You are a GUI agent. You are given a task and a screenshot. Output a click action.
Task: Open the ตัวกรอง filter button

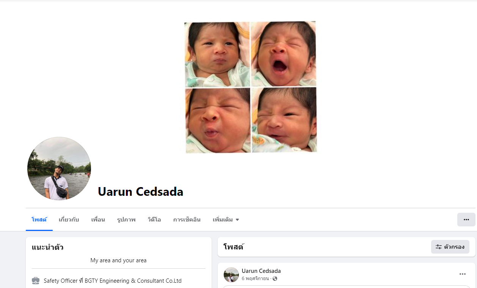450,247
